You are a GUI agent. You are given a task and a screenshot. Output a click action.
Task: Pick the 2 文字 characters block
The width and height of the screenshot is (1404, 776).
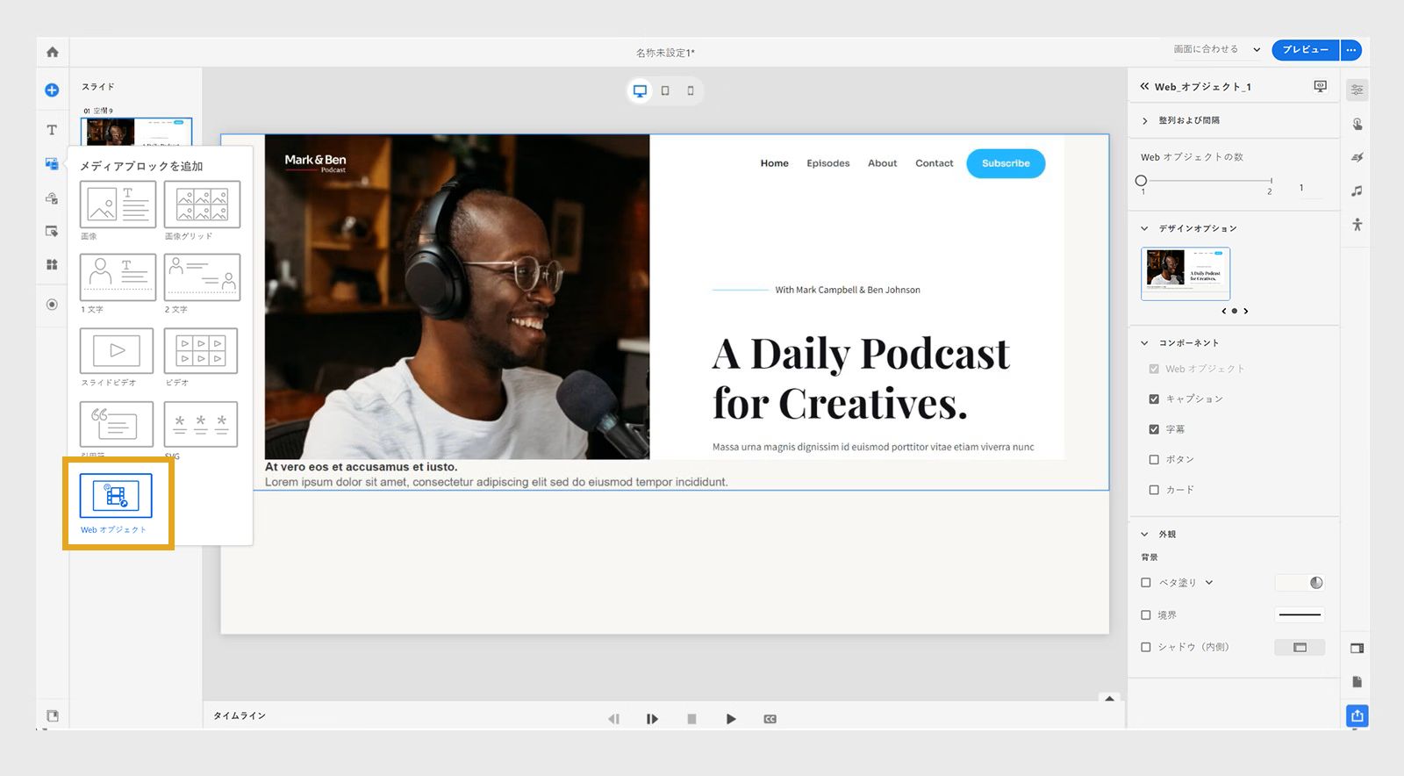coord(202,277)
